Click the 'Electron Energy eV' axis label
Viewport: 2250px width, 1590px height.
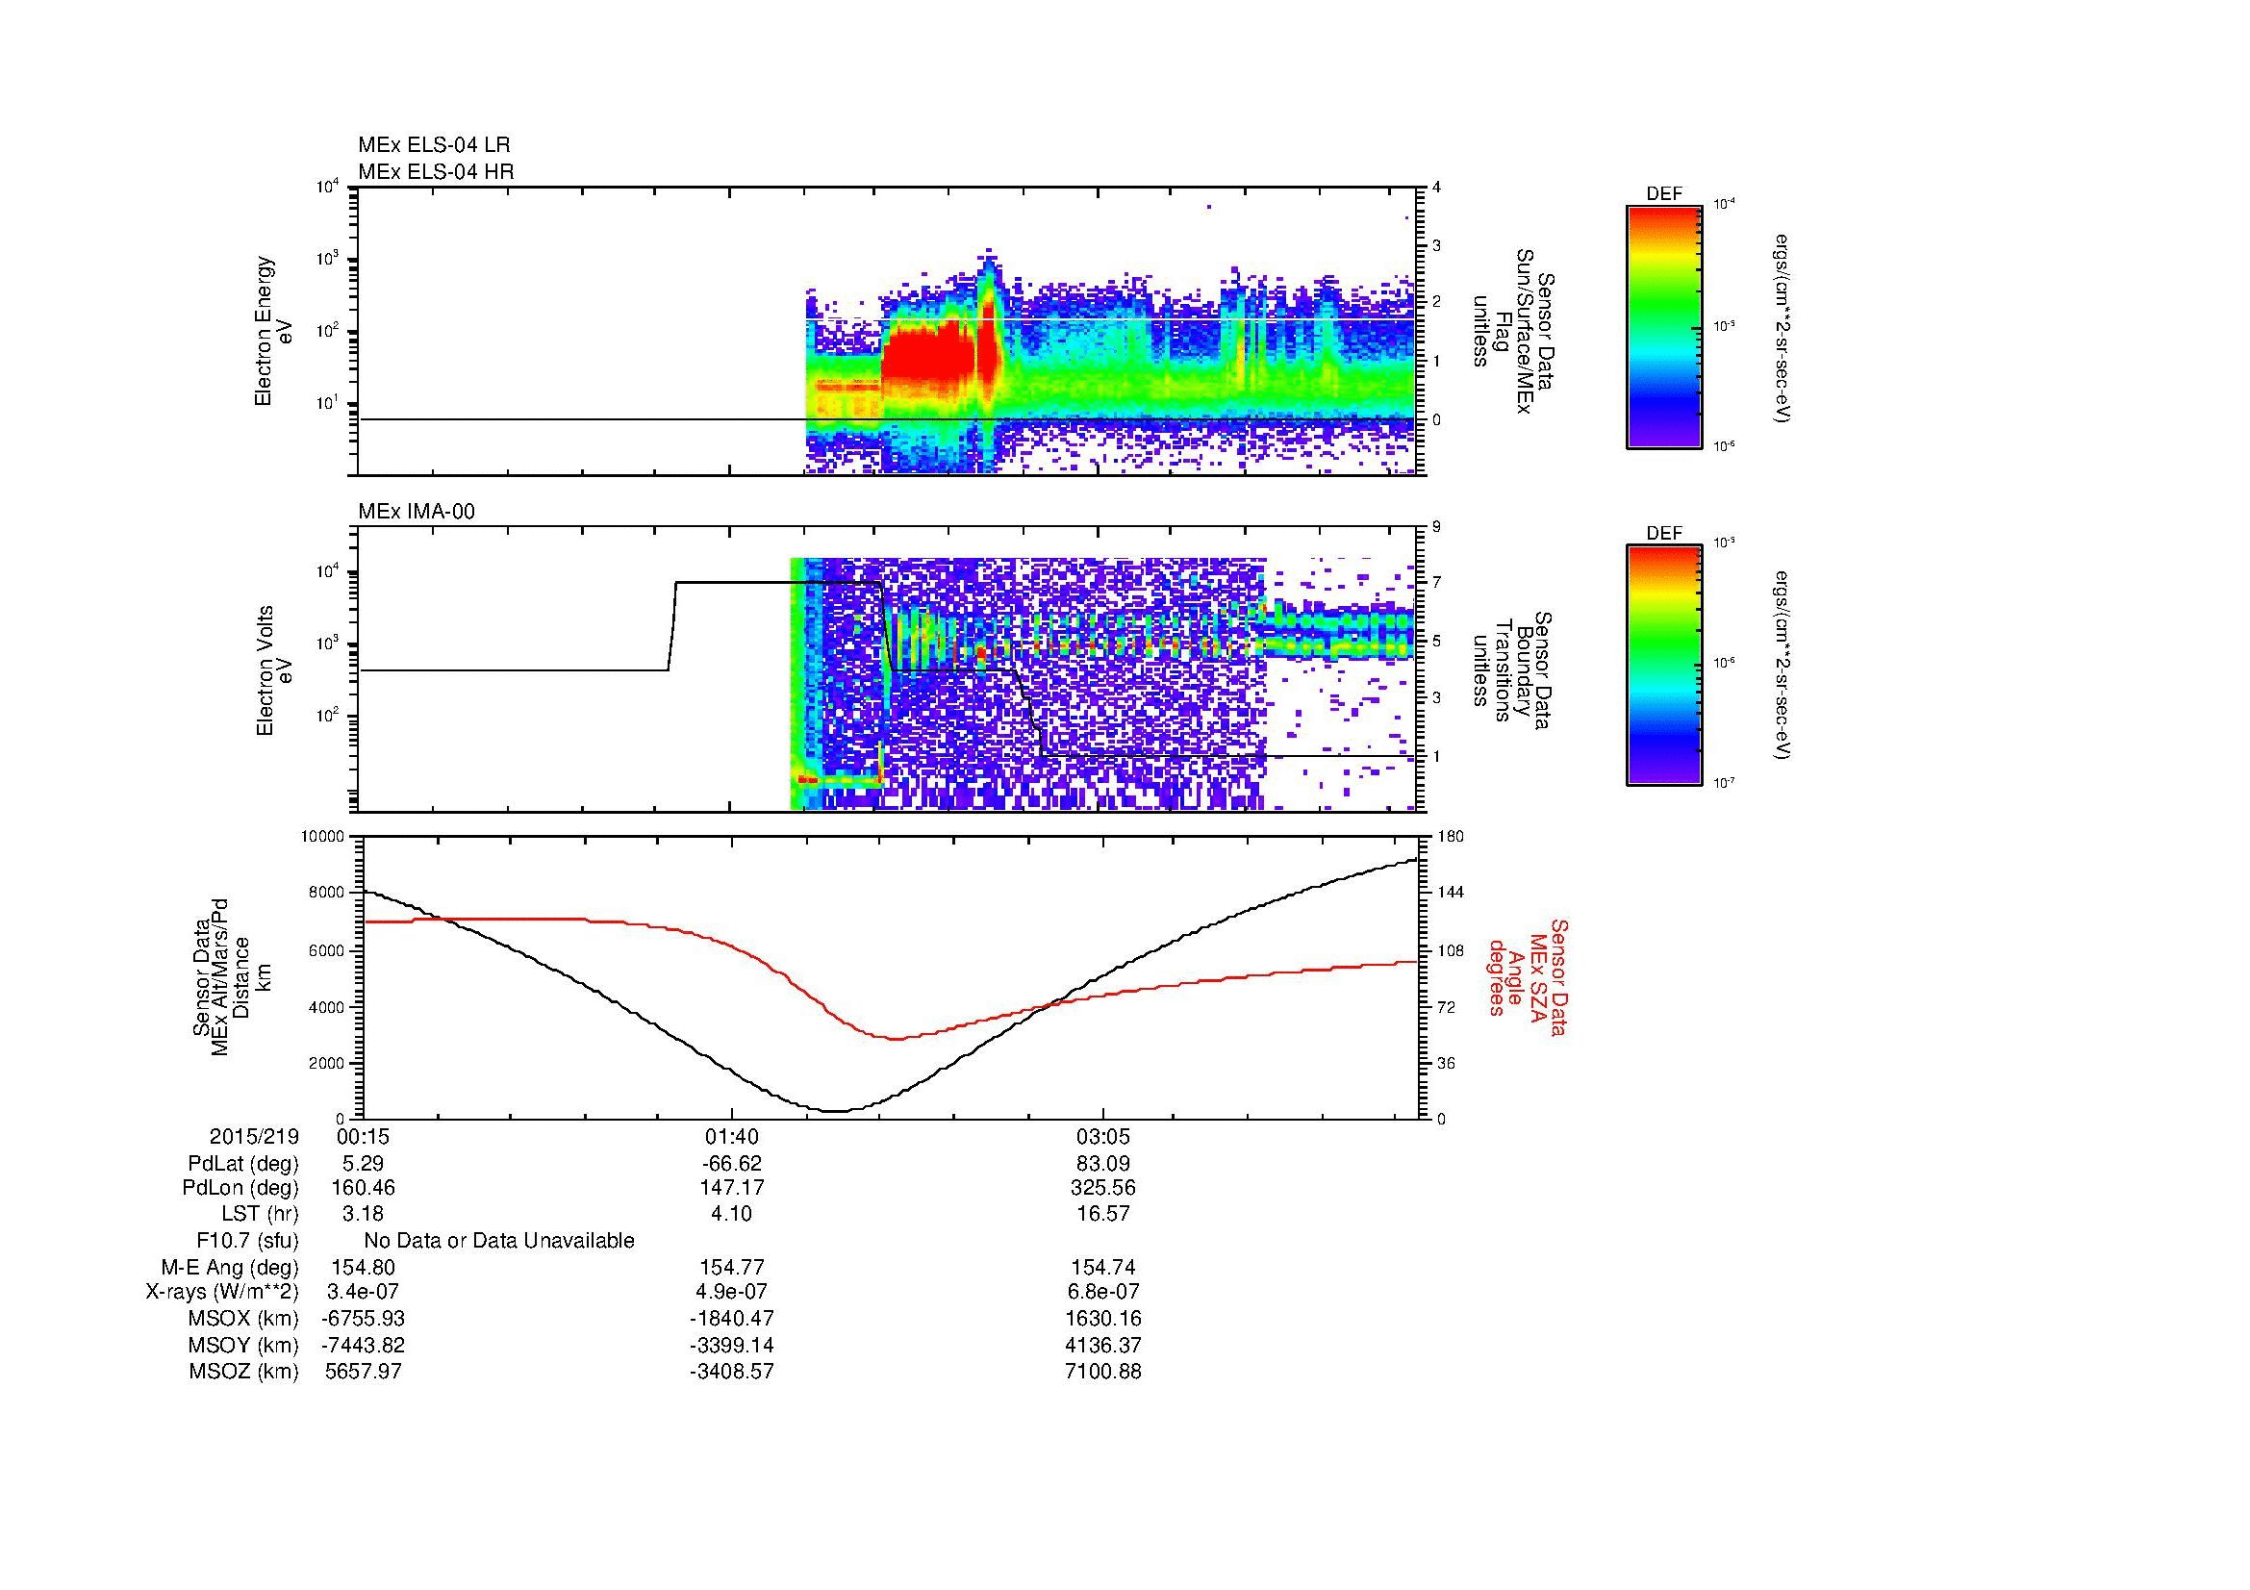274,331
